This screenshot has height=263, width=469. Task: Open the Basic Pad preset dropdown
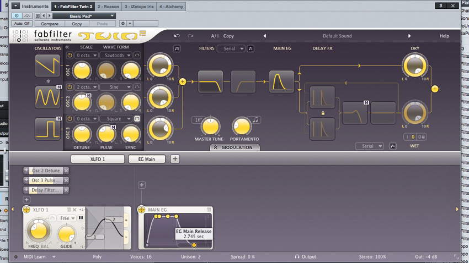click(x=84, y=16)
